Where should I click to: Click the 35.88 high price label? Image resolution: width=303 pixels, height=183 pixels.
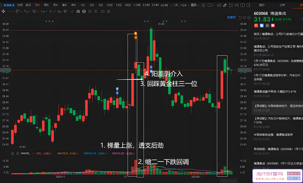tap(161, 24)
